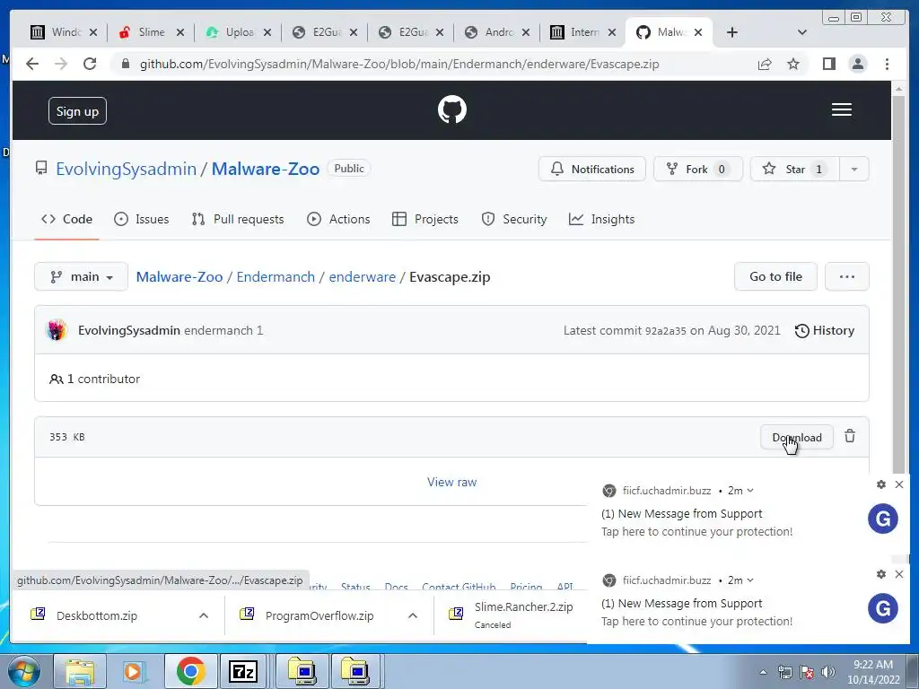The image size is (919, 689).
Task: Show hidden tray icons arrow
Action: pyautogui.click(x=763, y=672)
